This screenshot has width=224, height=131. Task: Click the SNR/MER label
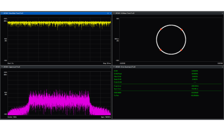pyautogui.click(x=118, y=93)
